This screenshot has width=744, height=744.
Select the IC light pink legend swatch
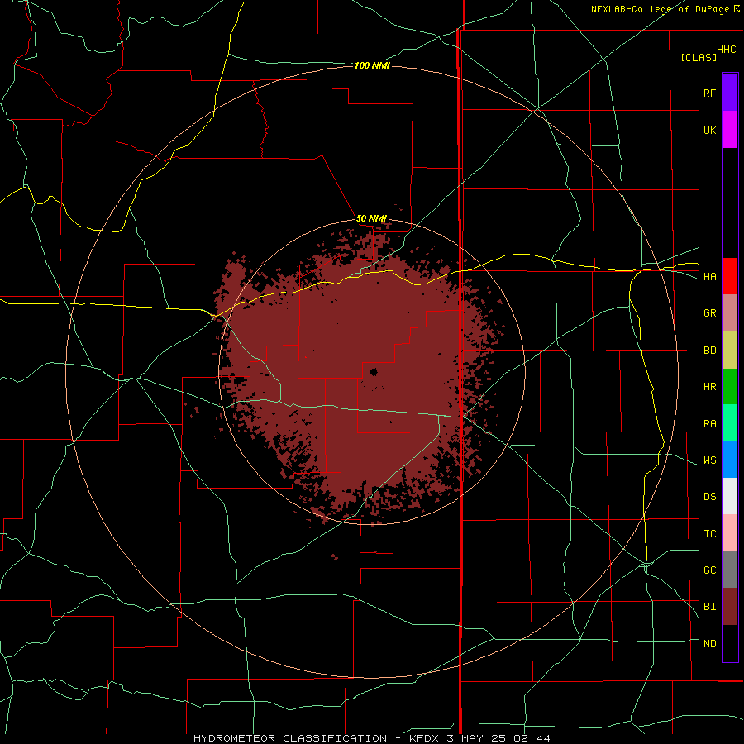[x=730, y=533]
